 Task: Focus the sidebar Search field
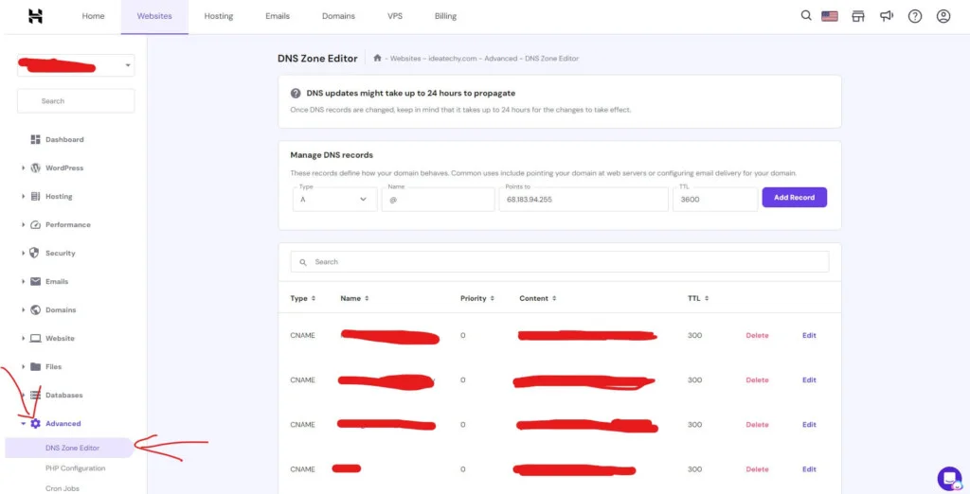click(x=76, y=100)
